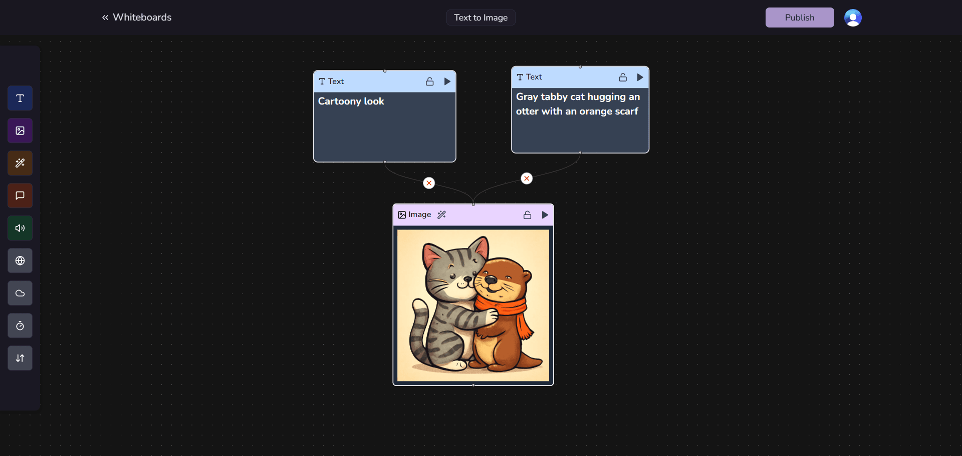Go back to Whiteboards
Screen dimensions: 962x456
tap(142, 17)
